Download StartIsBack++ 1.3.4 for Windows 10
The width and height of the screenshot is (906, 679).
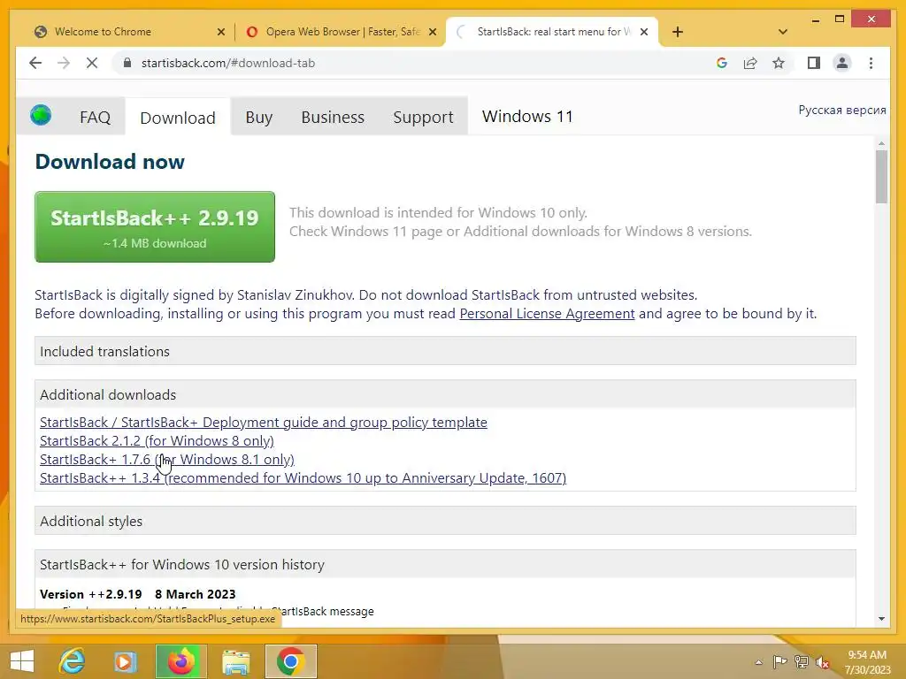[x=303, y=477]
